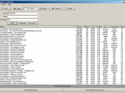Image resolution: width=125 pixels, height=93 pixels.
Task: Open the Actions menu
Action: click(x=4, y=5)
